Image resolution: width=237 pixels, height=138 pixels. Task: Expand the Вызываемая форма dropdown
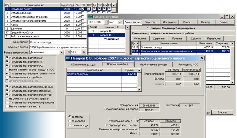coord(62,52)
